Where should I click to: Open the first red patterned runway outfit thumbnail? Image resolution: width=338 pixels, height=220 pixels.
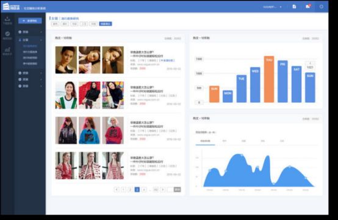pos(66,166)
